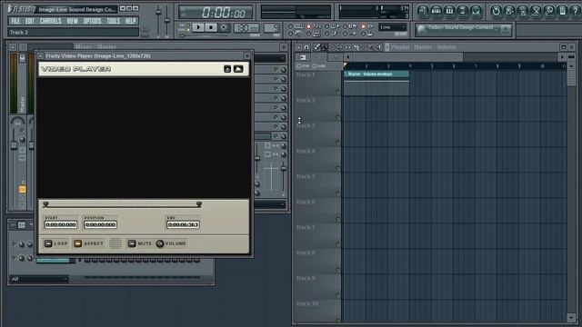Click the orange icon on mixer master strip

pos(22,190)
